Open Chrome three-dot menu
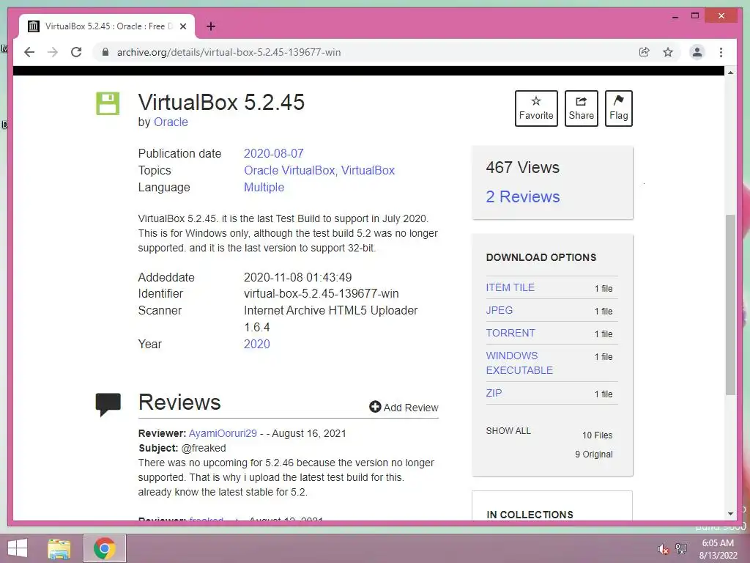750x563 pixels. [x=721, y=52]
